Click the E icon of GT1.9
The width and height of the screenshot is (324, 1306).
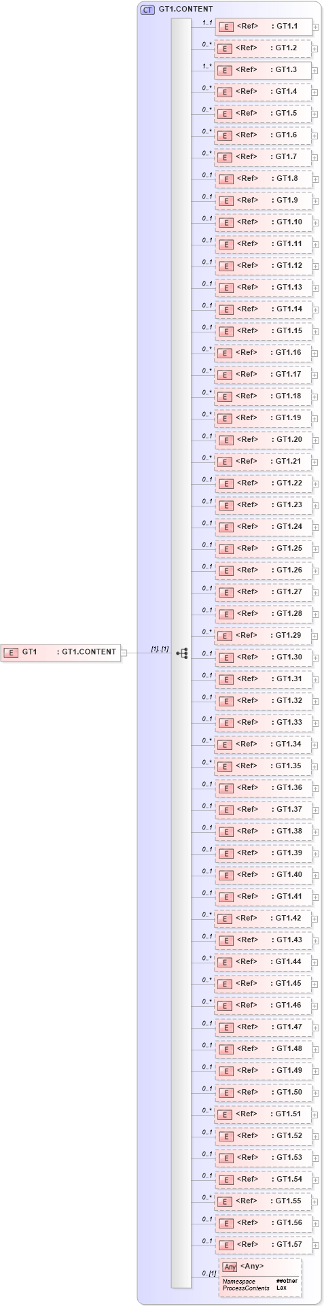pyautogui.click(x=226, y=201)
